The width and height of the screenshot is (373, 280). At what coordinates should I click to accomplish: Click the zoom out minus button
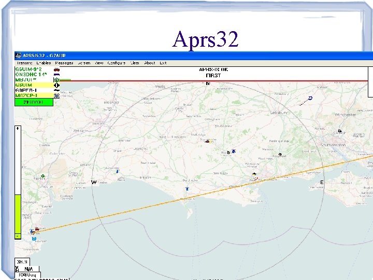click(18, 236)
